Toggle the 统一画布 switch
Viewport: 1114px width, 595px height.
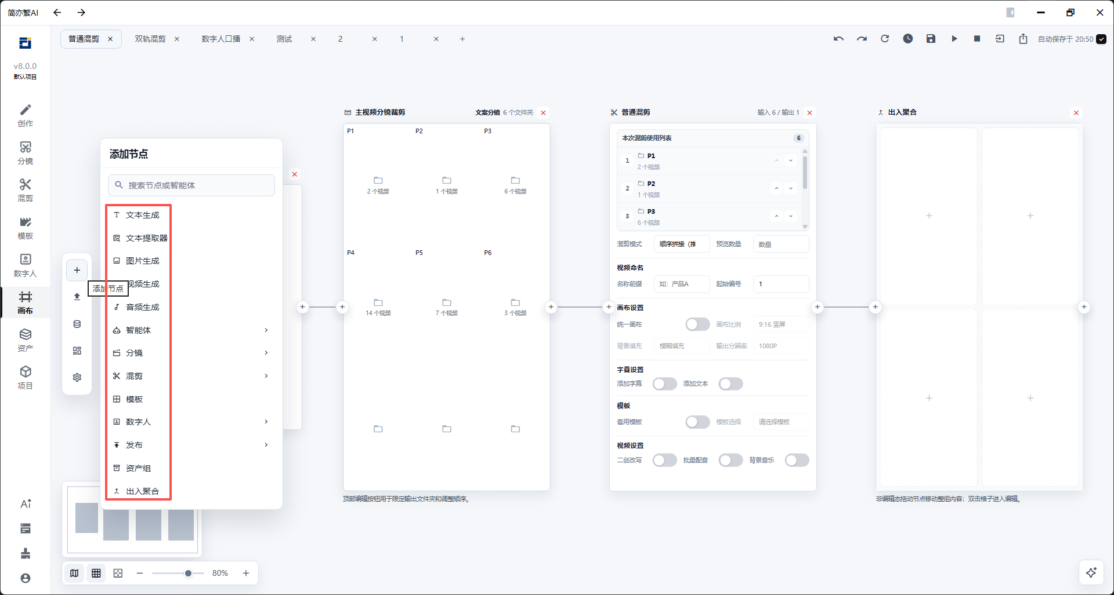click(x=697, y=324)
